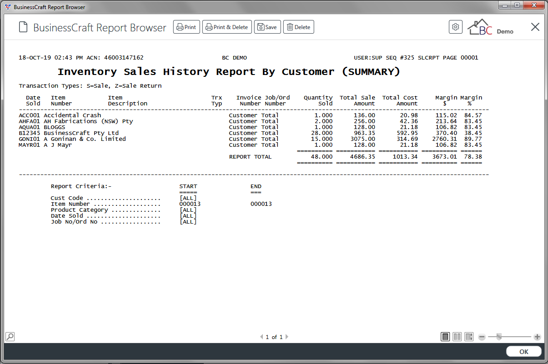Click the Print button
This screenshot has height=364, width=548.
point(186,27)
